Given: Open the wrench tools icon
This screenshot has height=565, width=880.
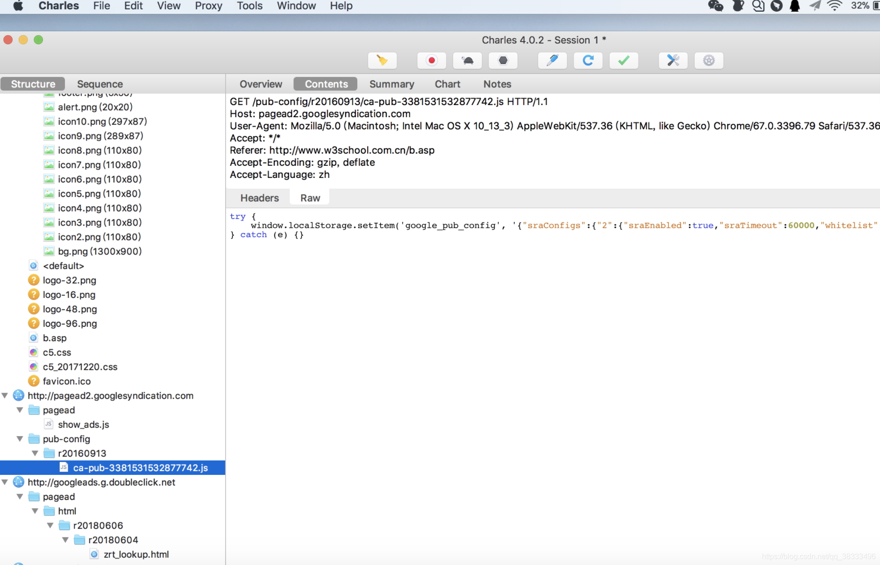Looking at the screenshot, I should tap(673, 60).
